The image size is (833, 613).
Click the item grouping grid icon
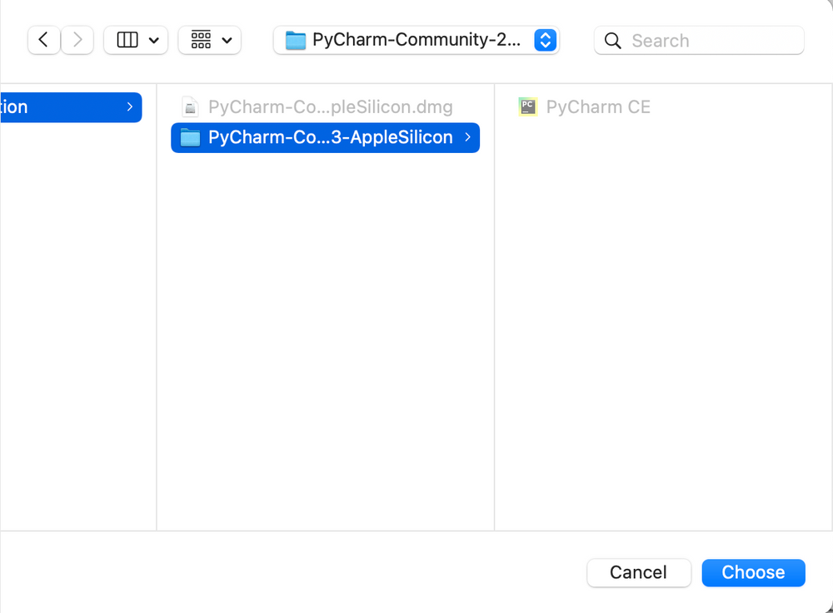tap(201, 40)
